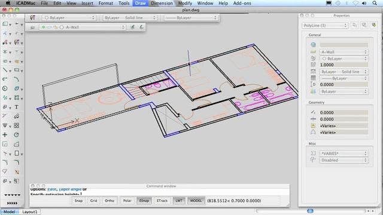Open the Format menu

(x=106, y=3)
